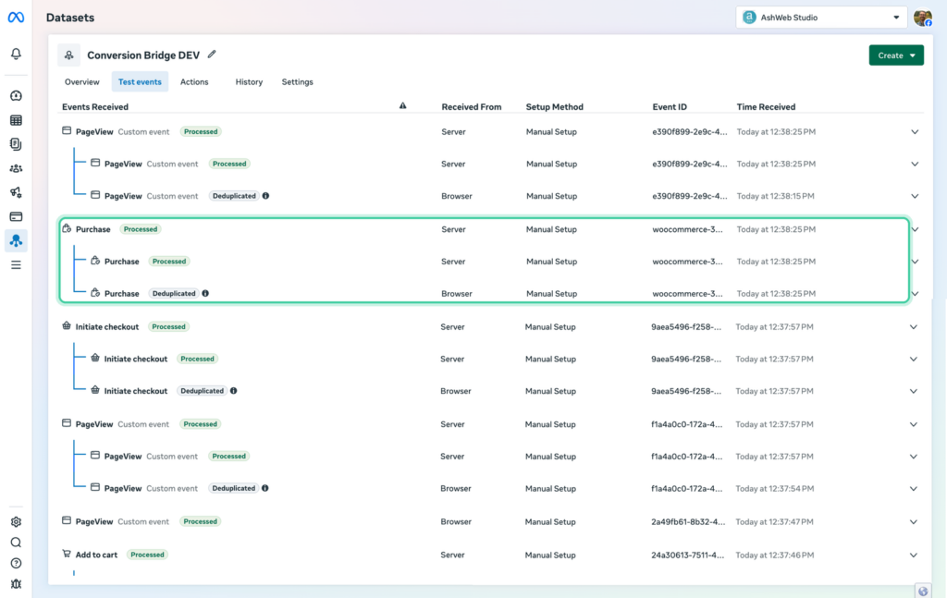Expand the Browser Purchase row chevron
Viewport: 947px width, 598px height.
(915, 294)
